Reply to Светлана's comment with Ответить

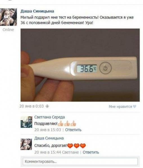tap(73, 130)
